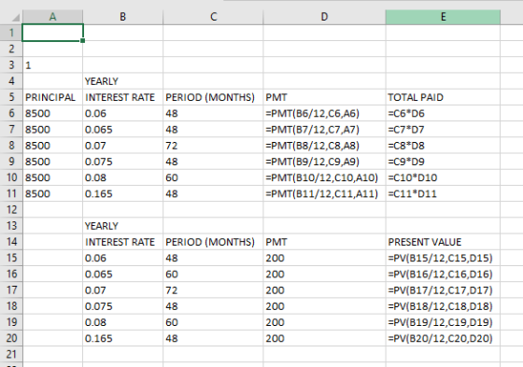The width and height of the screenshot is (523, 367).
Task: Select column B header
Action: click(x=122, y=17)
